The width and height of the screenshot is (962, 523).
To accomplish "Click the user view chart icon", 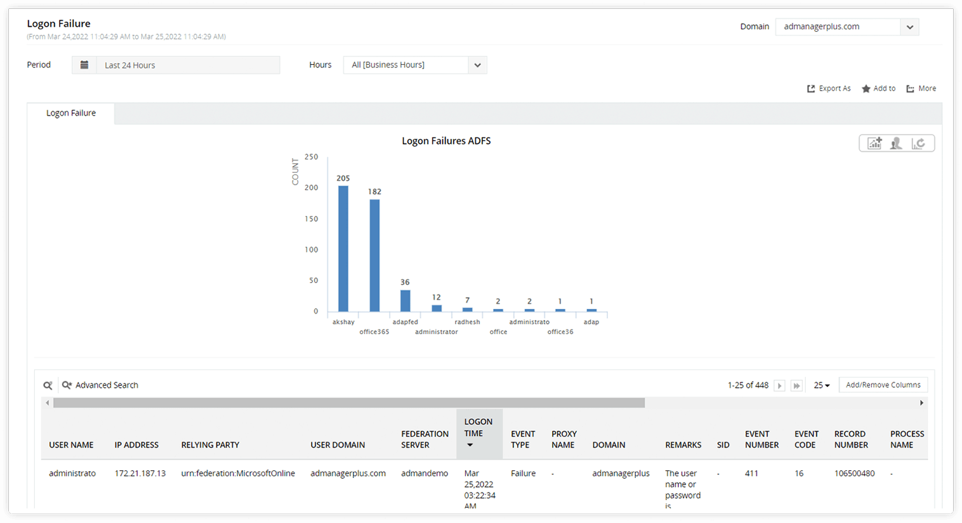I will point(896,143).
